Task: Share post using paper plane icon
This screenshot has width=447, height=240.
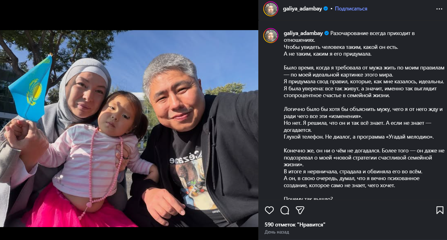Action: click(300, 210)
